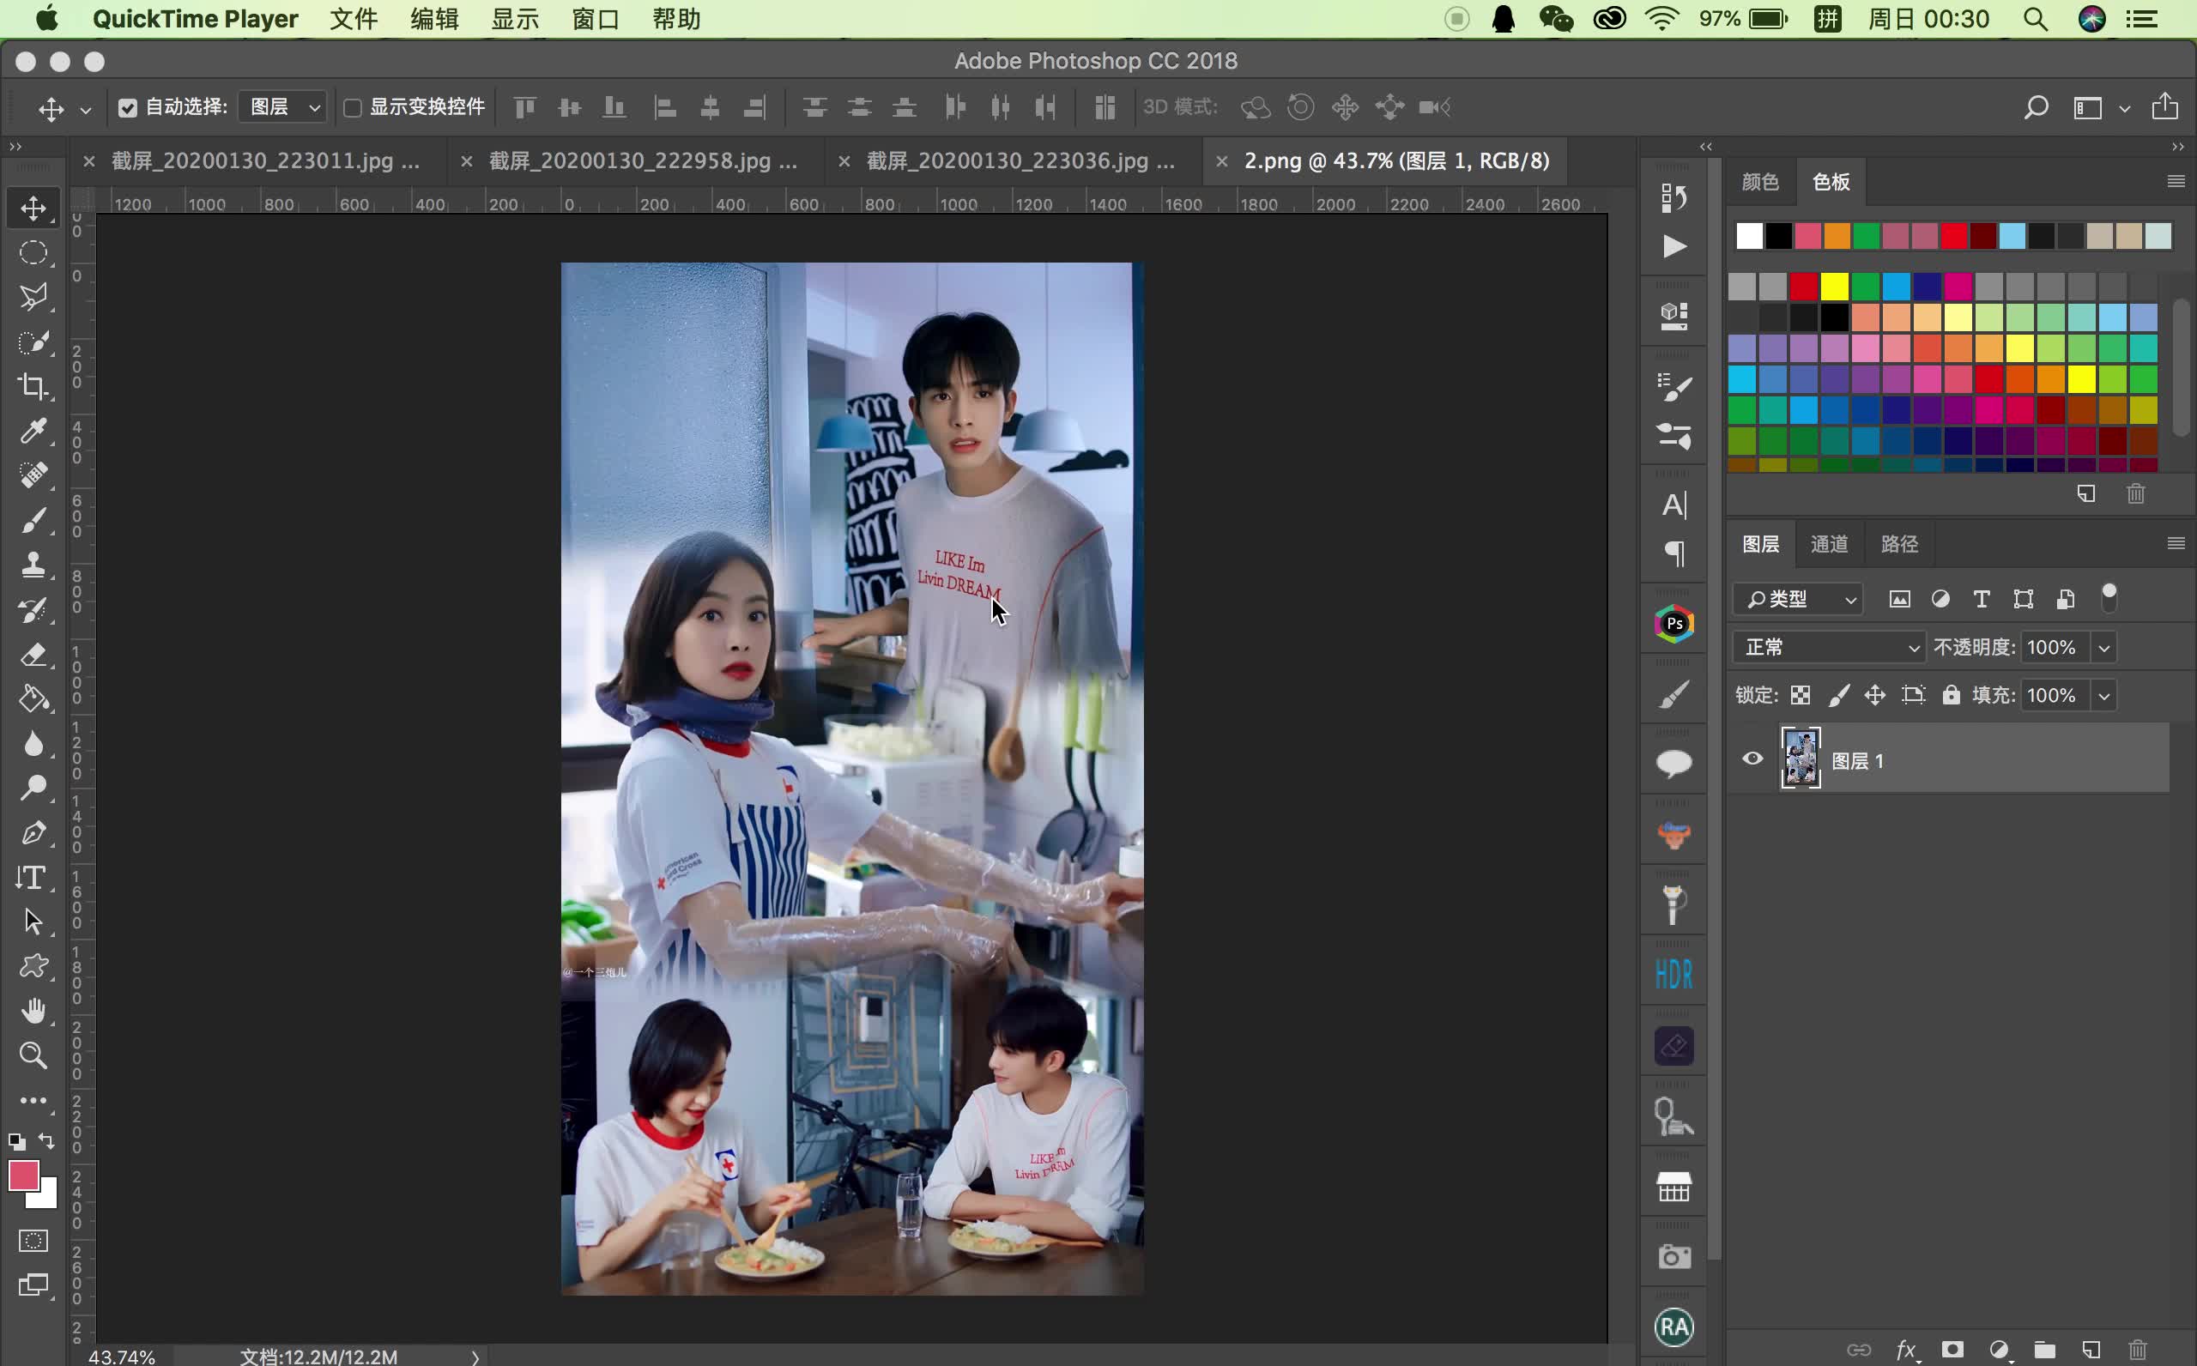Select the History Brush tool

[33, 610]
